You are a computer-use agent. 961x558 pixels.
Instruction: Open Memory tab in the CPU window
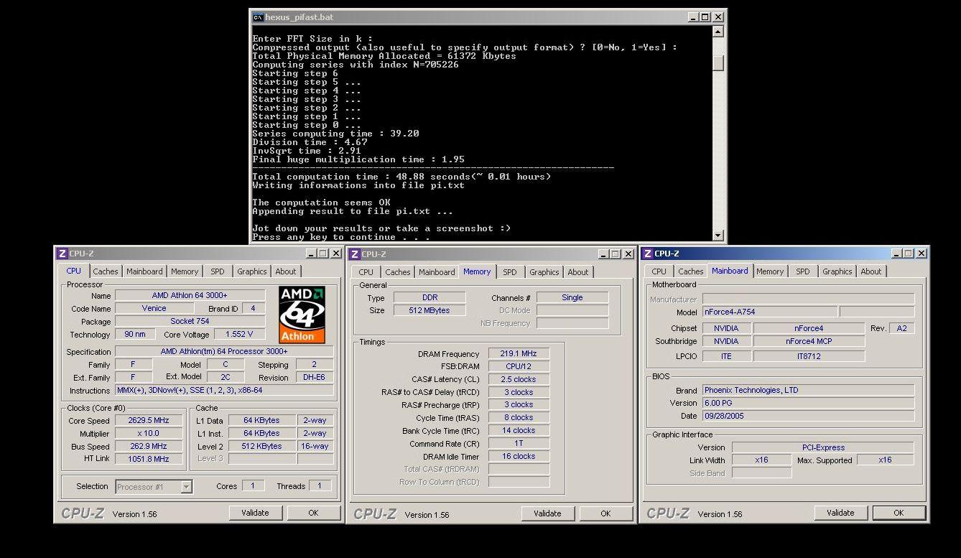(185, 271)
